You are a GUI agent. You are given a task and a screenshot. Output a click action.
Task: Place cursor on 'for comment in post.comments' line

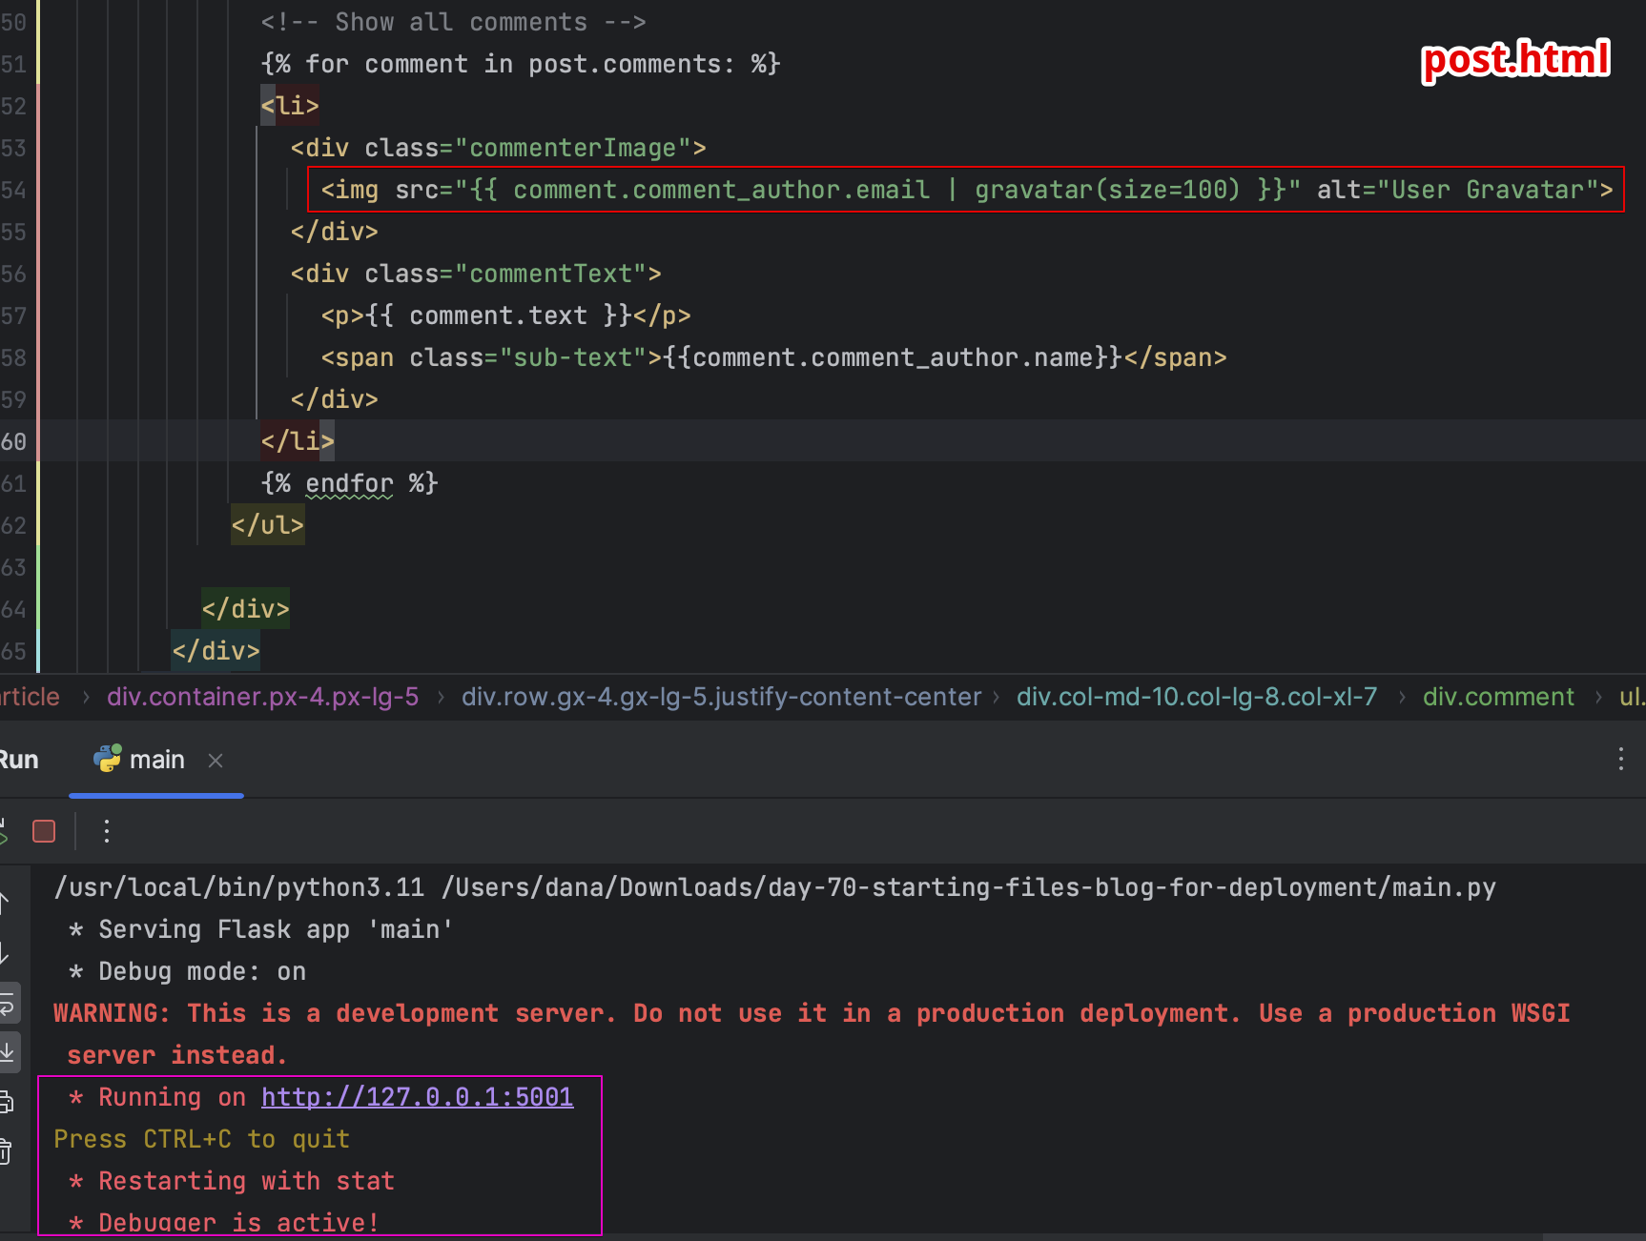[521, 64]
